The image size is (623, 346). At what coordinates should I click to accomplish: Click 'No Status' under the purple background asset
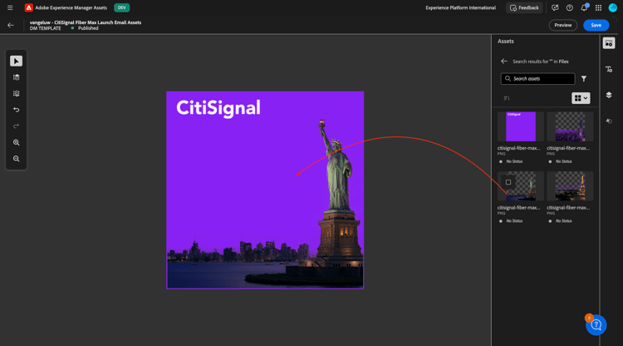pos(514,161)
